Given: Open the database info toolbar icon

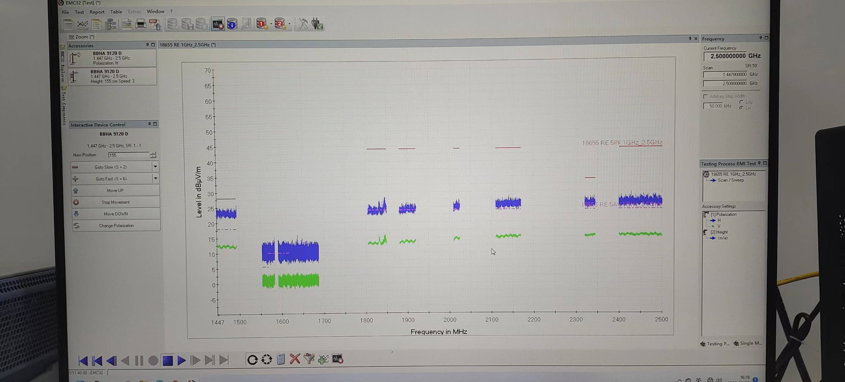Looking at the screenshot, I should click(x=232, y=24).
